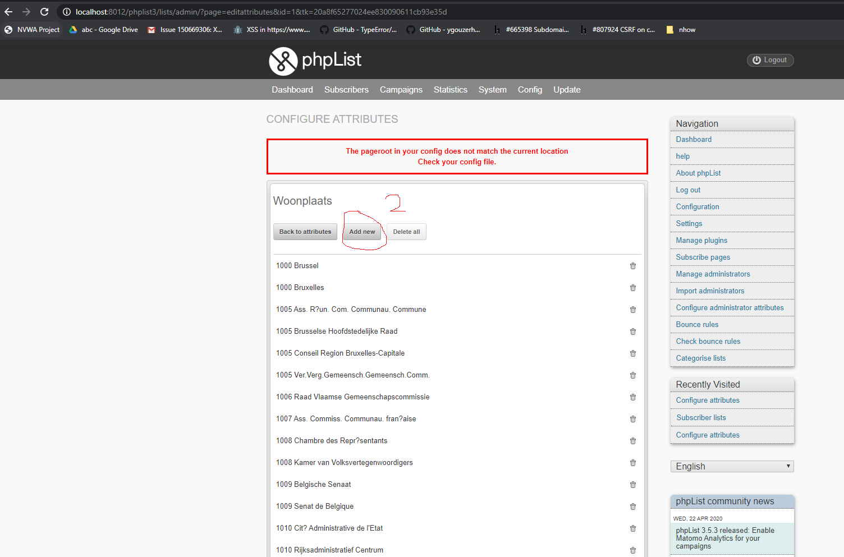Remove 1009 Belgische Senaat using trash icon
This screenshot has width=844, height=557.
[632, 485]
